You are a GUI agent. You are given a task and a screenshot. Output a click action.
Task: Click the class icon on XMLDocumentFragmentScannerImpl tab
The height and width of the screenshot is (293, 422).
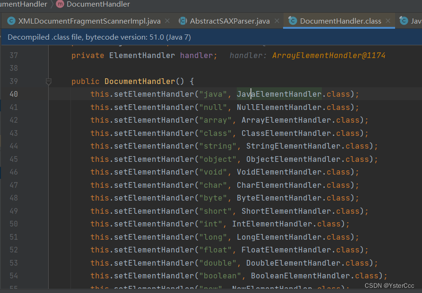coord(11,21)
